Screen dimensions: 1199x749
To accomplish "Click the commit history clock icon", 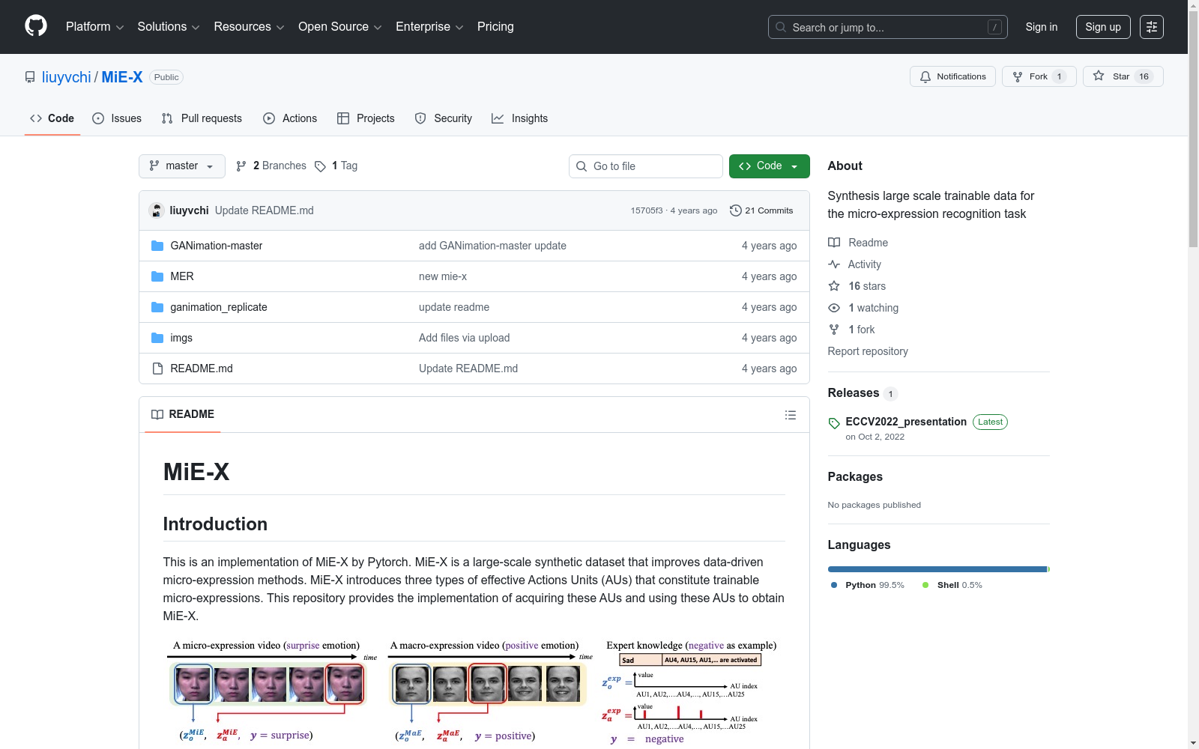I will point(735,210).
